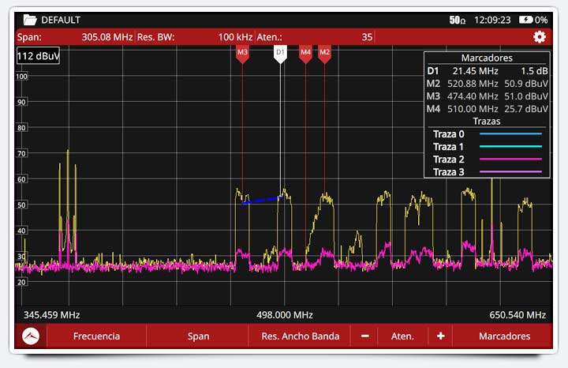Click the 50 level axis label
This screenshot has width=568, height=368.
22,205
